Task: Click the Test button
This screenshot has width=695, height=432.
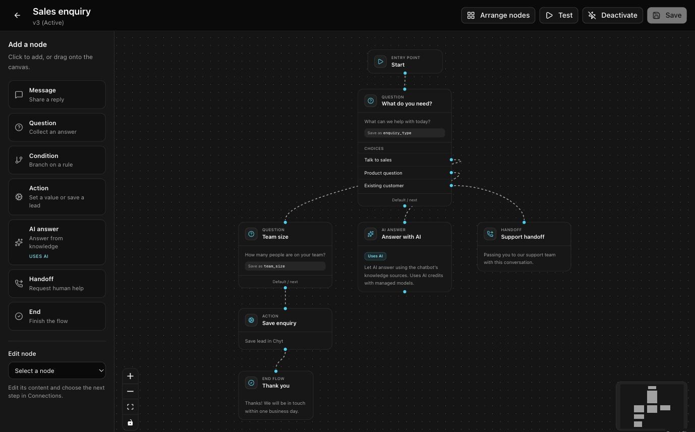Action: [x=559, y=15]
